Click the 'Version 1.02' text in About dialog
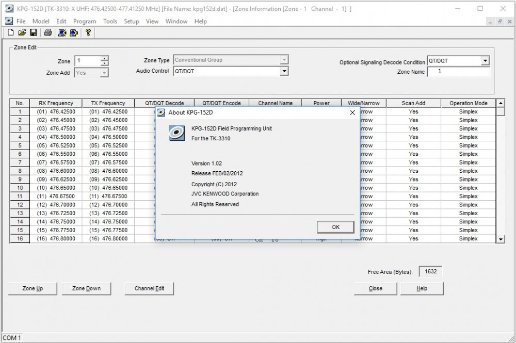Viewport: 516px width, 343px height. click(207, 164)
